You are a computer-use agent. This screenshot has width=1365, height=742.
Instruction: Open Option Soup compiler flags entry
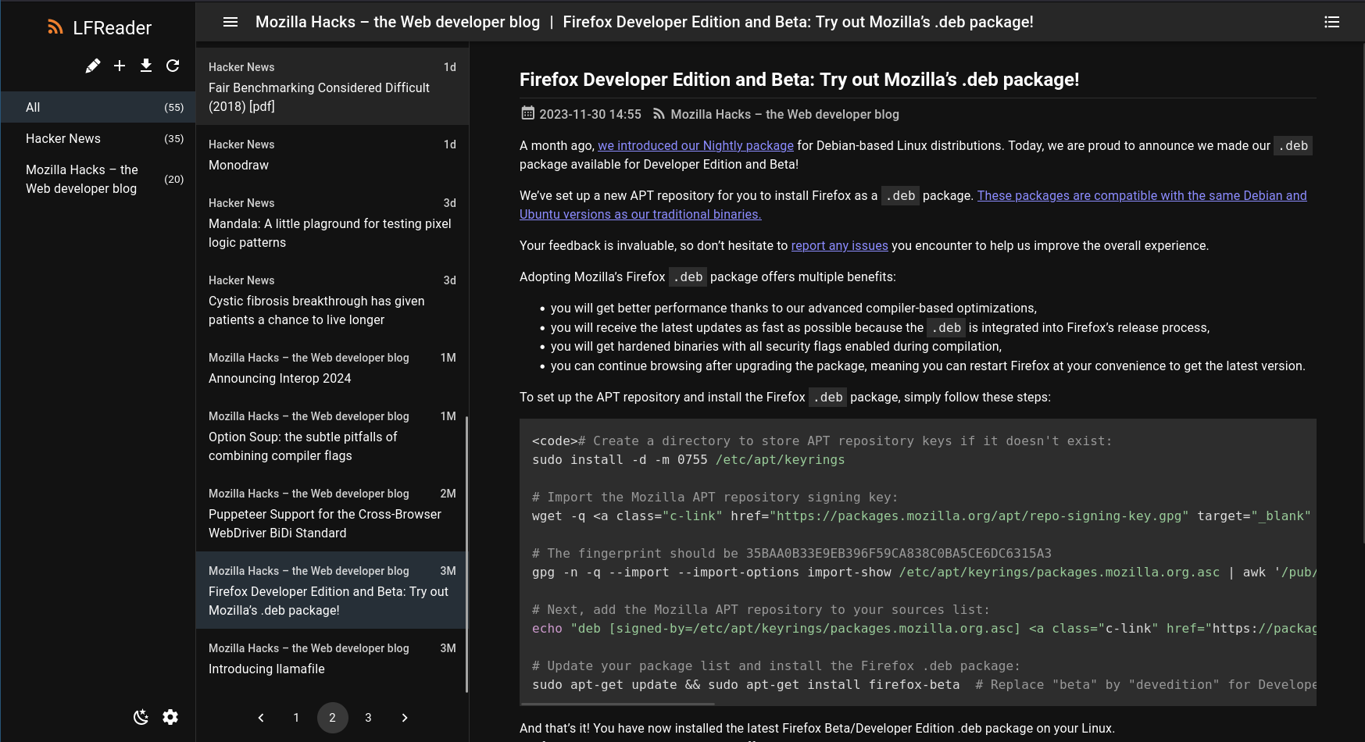(x=332, y=436)
